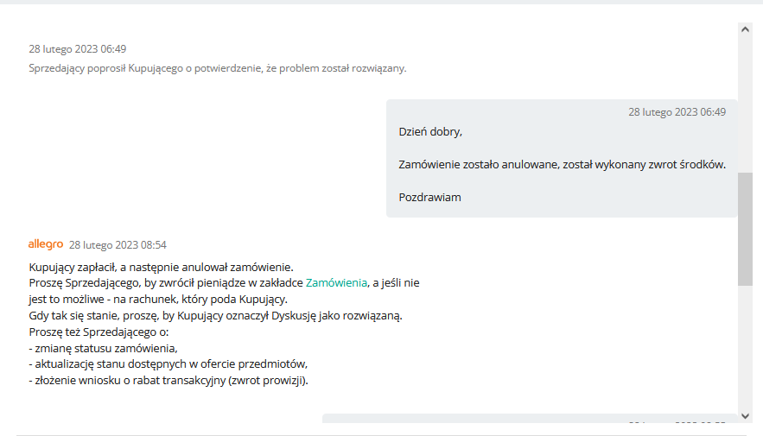Click the line "Kupujący zapłacił, a następnie anulował zamówienie"
Screen dimensions: 763x436
click(x=161, y=266)
